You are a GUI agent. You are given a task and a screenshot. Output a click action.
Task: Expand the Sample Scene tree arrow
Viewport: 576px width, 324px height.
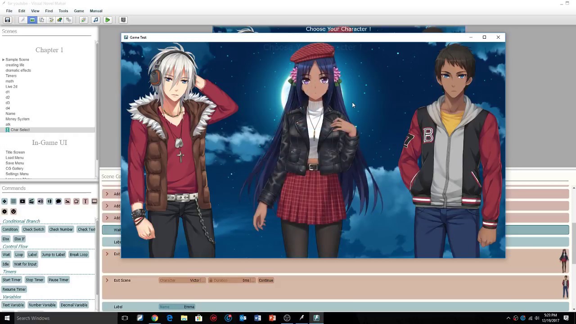click(3, 59)
